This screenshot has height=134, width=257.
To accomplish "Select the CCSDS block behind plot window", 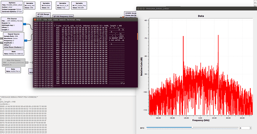I will tap(130, 14).
